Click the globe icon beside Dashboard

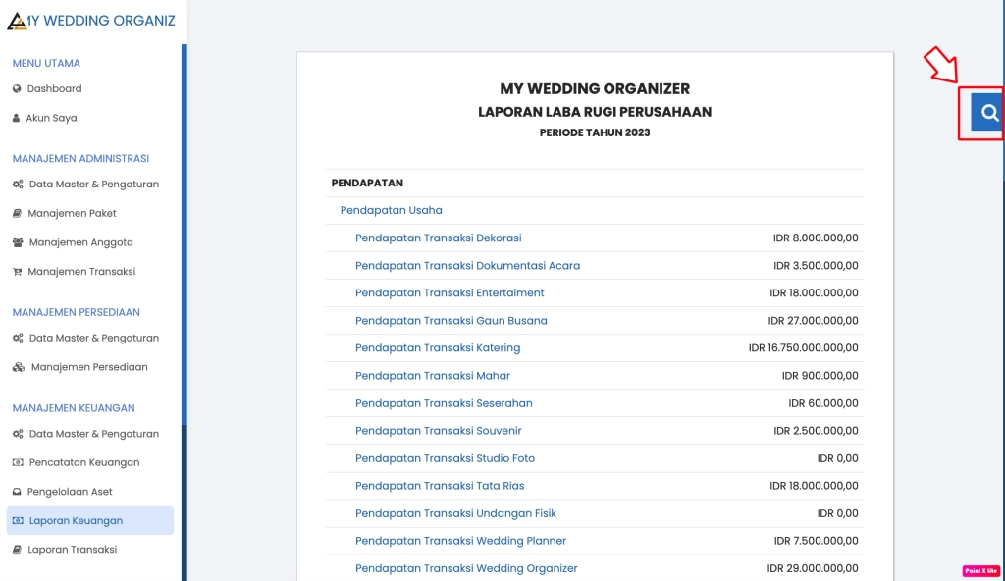point(17,89)
